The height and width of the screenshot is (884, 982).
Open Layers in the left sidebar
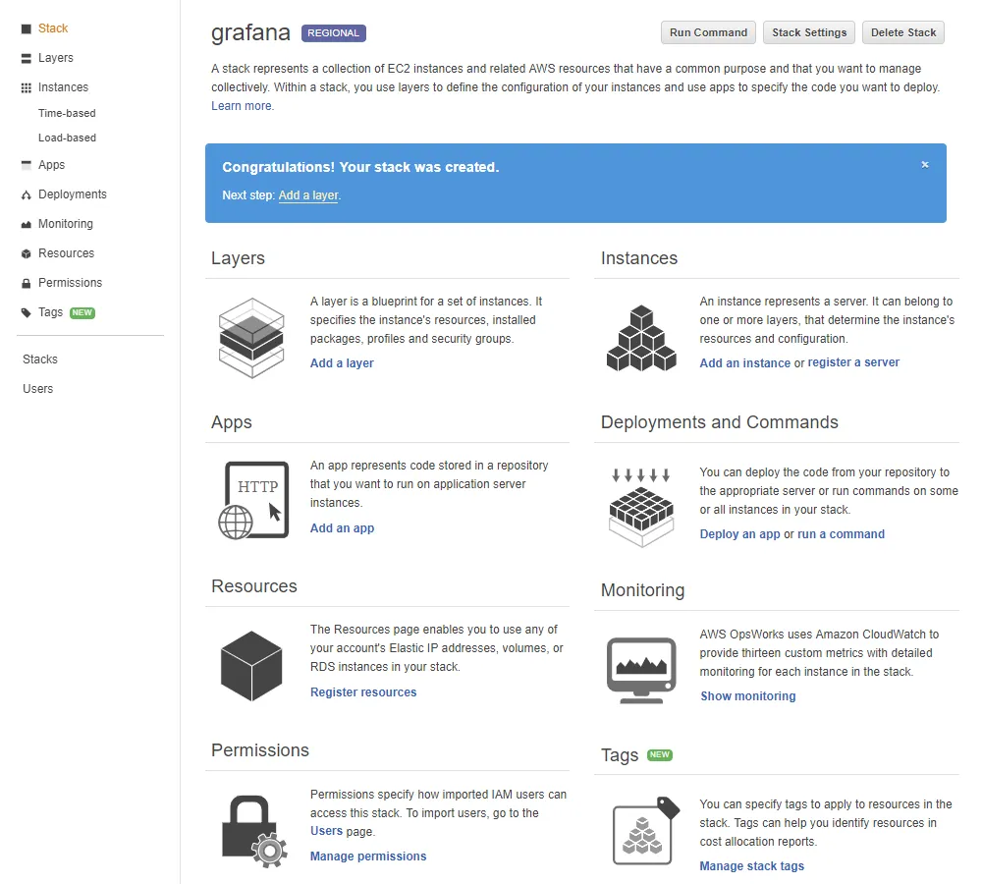tap(55, 58)
